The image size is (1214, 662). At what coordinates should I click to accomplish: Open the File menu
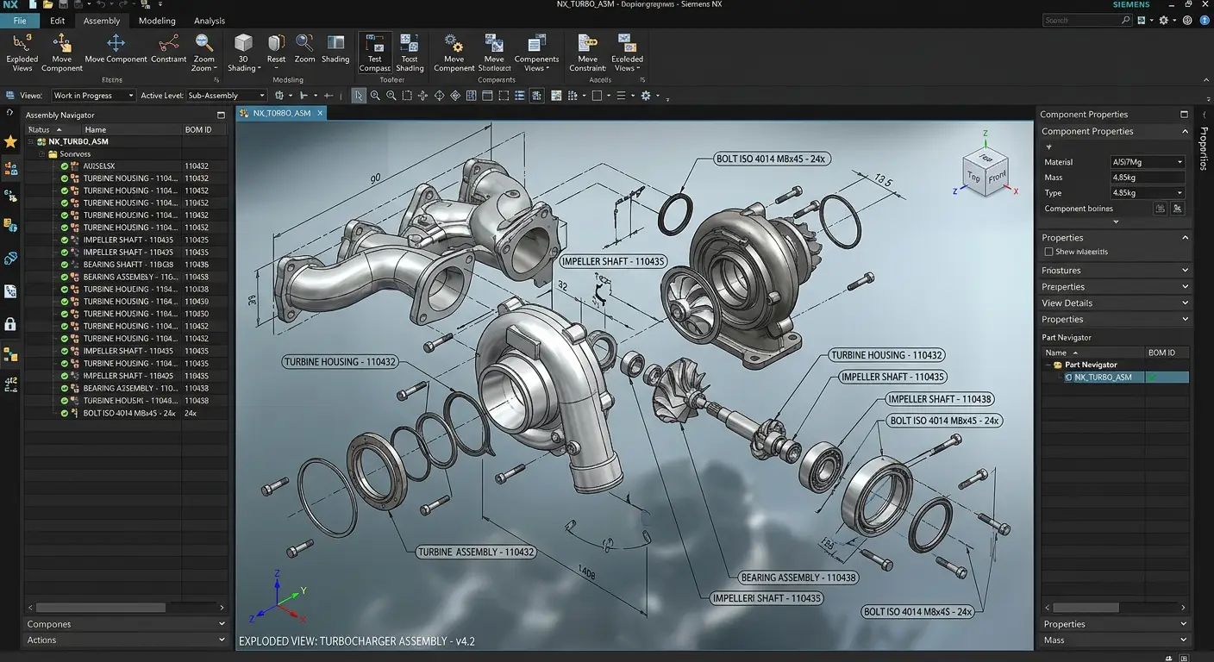click(20, 21)
